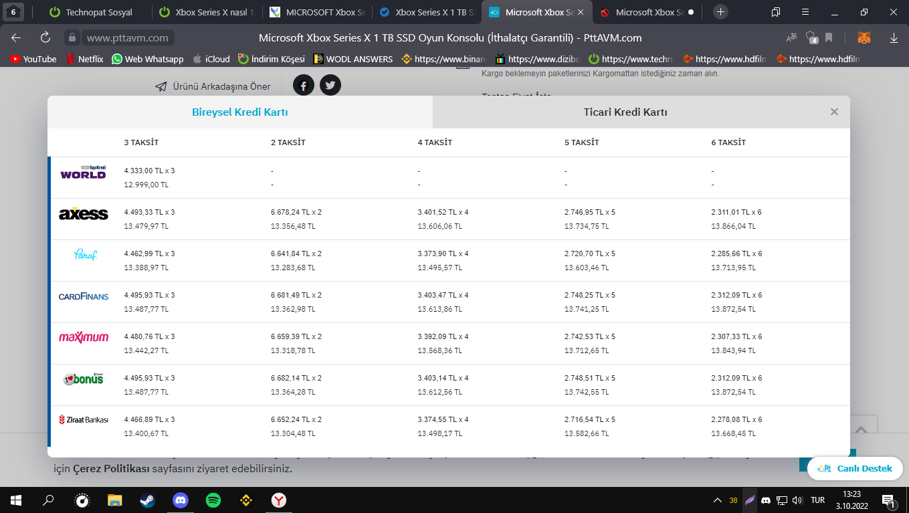Click the World price 12.999,00 TL
The height and width of the screenshot is (513, 909).
point(146,184)
